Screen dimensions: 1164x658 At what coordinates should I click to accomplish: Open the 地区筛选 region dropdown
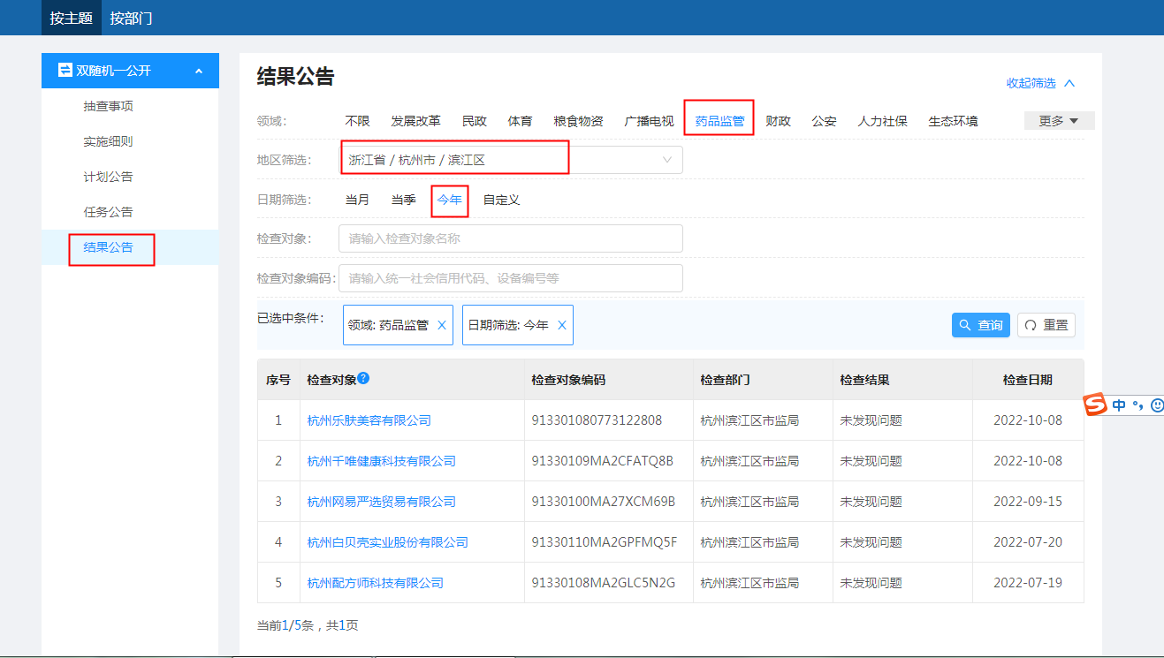510,160
